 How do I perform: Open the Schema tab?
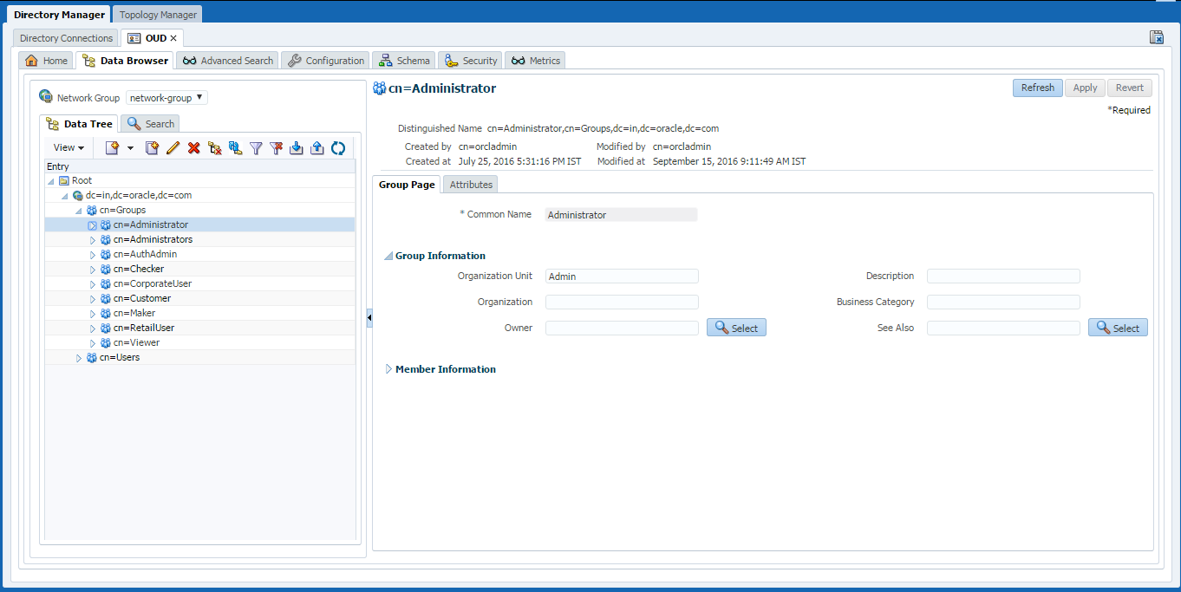(404, 61)
